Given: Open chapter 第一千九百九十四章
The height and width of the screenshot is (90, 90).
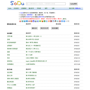Looking at the screenshot, I should [x=33, y=52].
